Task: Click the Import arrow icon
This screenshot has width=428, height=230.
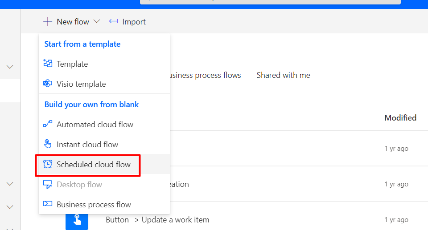Action: tap(113, 21)
